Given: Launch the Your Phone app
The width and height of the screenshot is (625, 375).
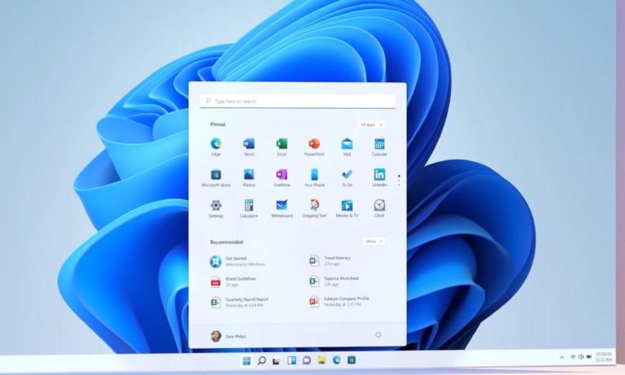Looking at the screenshot, I should (x=314, y=177).
